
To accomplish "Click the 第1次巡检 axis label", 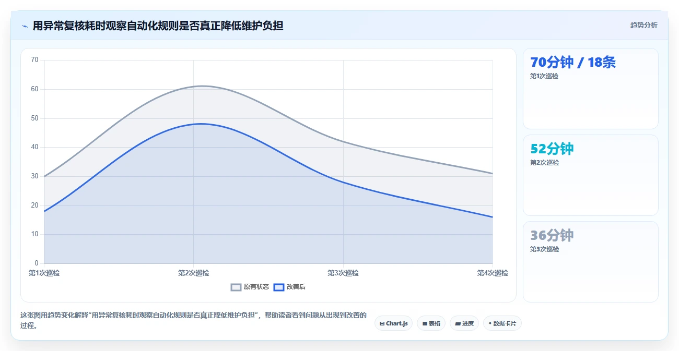I will (44, 273).
